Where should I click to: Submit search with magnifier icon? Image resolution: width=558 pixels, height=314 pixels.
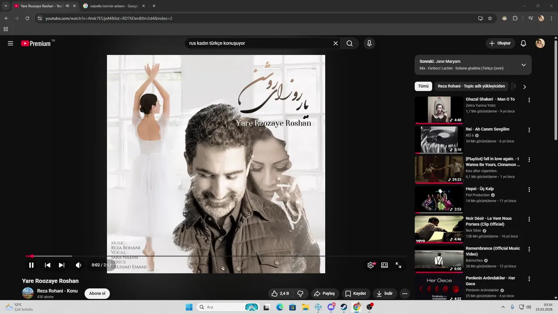[x=350, y=44]
